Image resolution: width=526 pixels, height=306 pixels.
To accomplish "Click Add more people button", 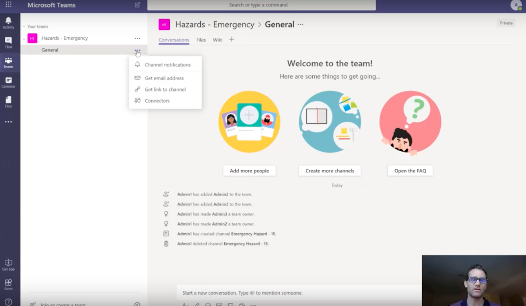I will pyautogui.click(x=249, y=171).
